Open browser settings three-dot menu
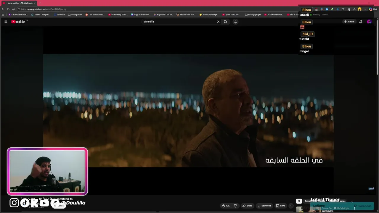Image resolution: width=379 pixels, height=213 pixels. point(365,9)
